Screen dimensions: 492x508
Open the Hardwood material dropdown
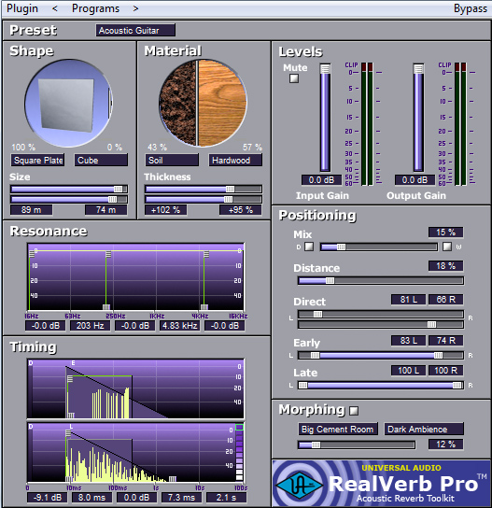[235, 160]
